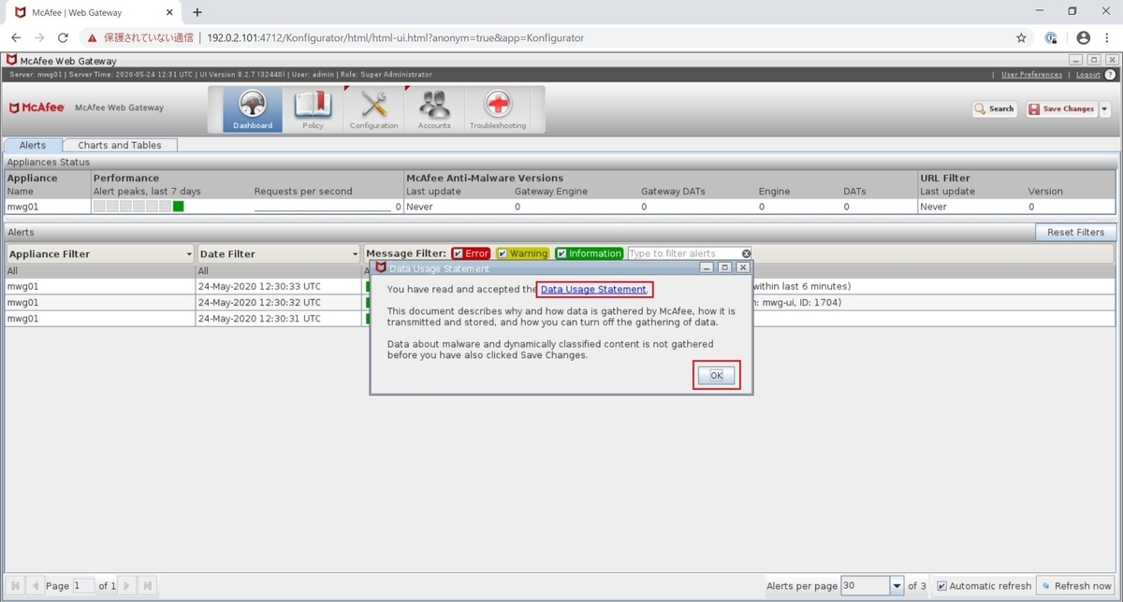Open the Accounts section

pyautogui.click(x=434, y=110)
